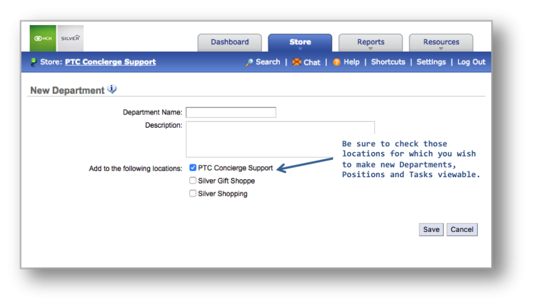Open the Resources tab
This screenshot has width=533, height=307.
tap(441, 42)
